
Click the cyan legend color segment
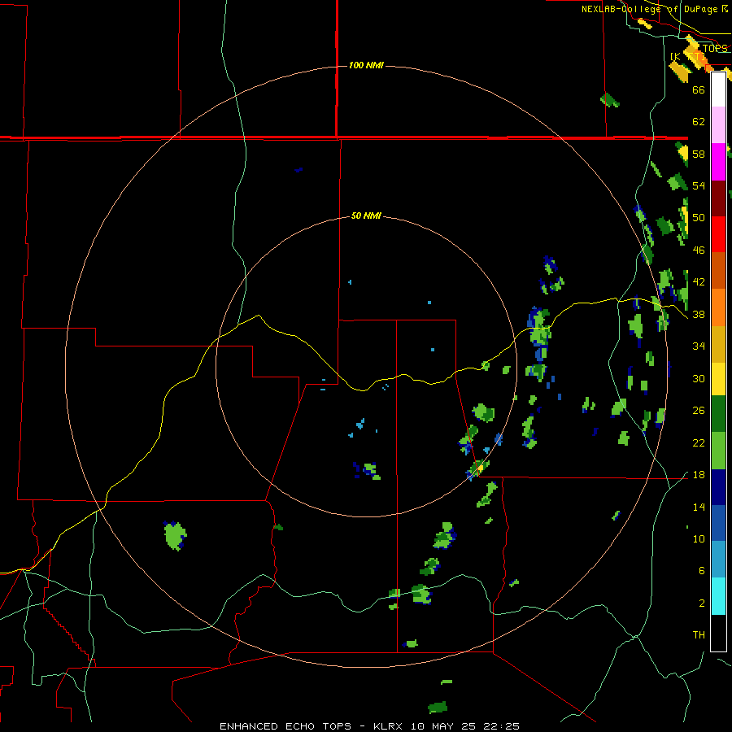click(x=718, y=597)
